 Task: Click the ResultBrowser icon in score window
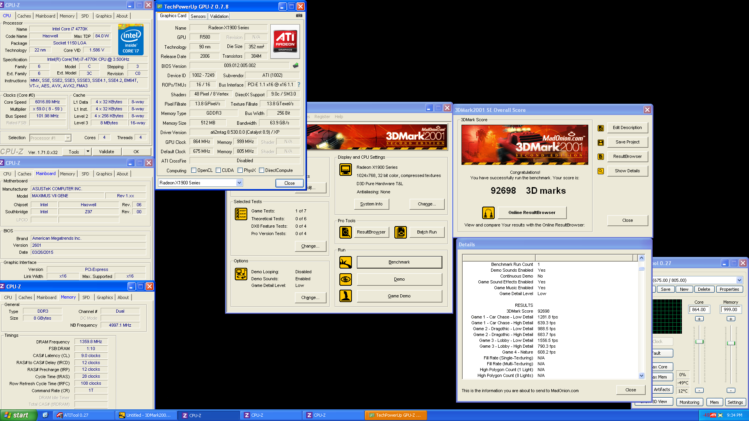pyautogui.click(x=601, y=157)
